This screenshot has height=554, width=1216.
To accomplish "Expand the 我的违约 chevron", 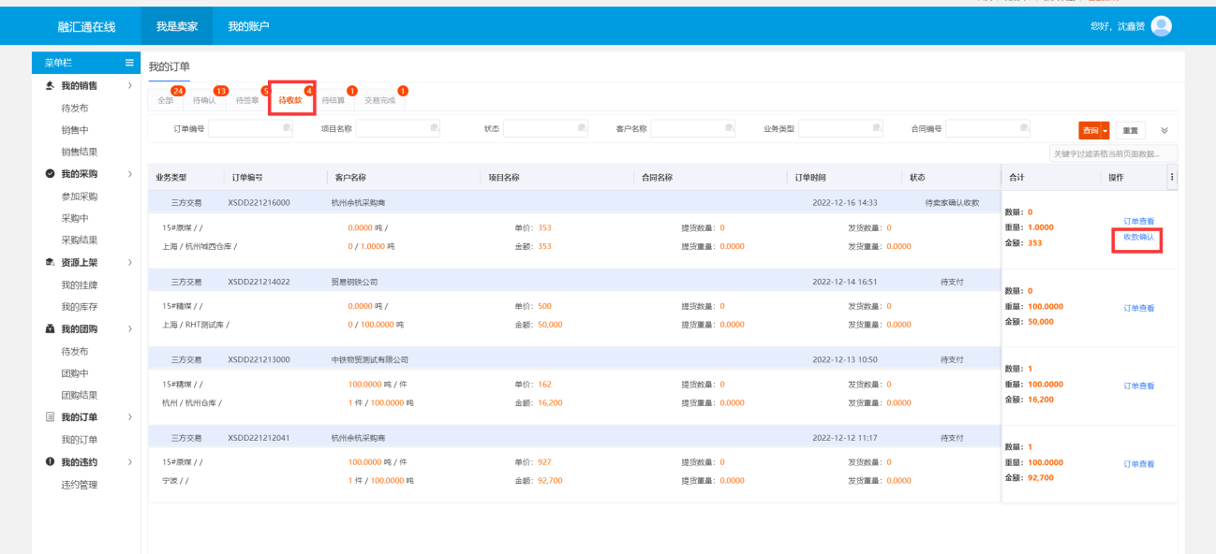I will click(x=129, y=462).
